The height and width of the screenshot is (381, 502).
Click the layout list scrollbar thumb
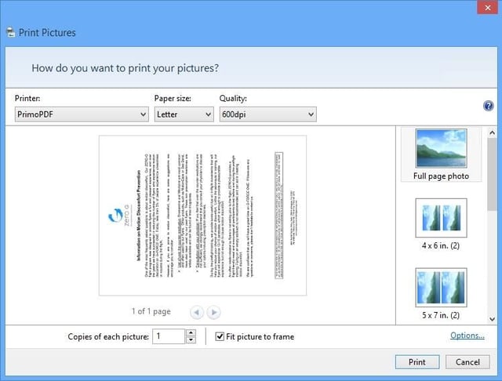(x=492, y=174)
